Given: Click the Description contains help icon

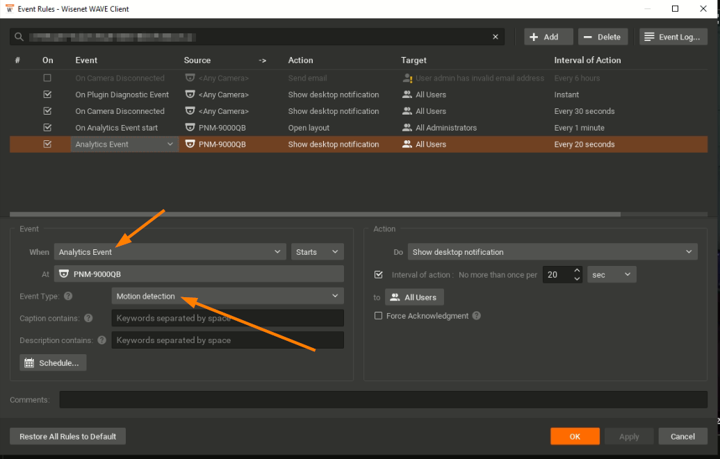Looking at the screenshot, I should tap(102, 340).
